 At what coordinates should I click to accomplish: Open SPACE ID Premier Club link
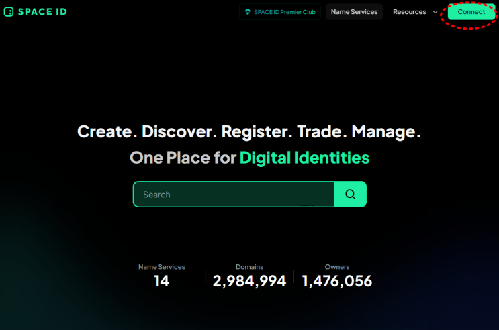pyautogui.click(x=280, y=12)
